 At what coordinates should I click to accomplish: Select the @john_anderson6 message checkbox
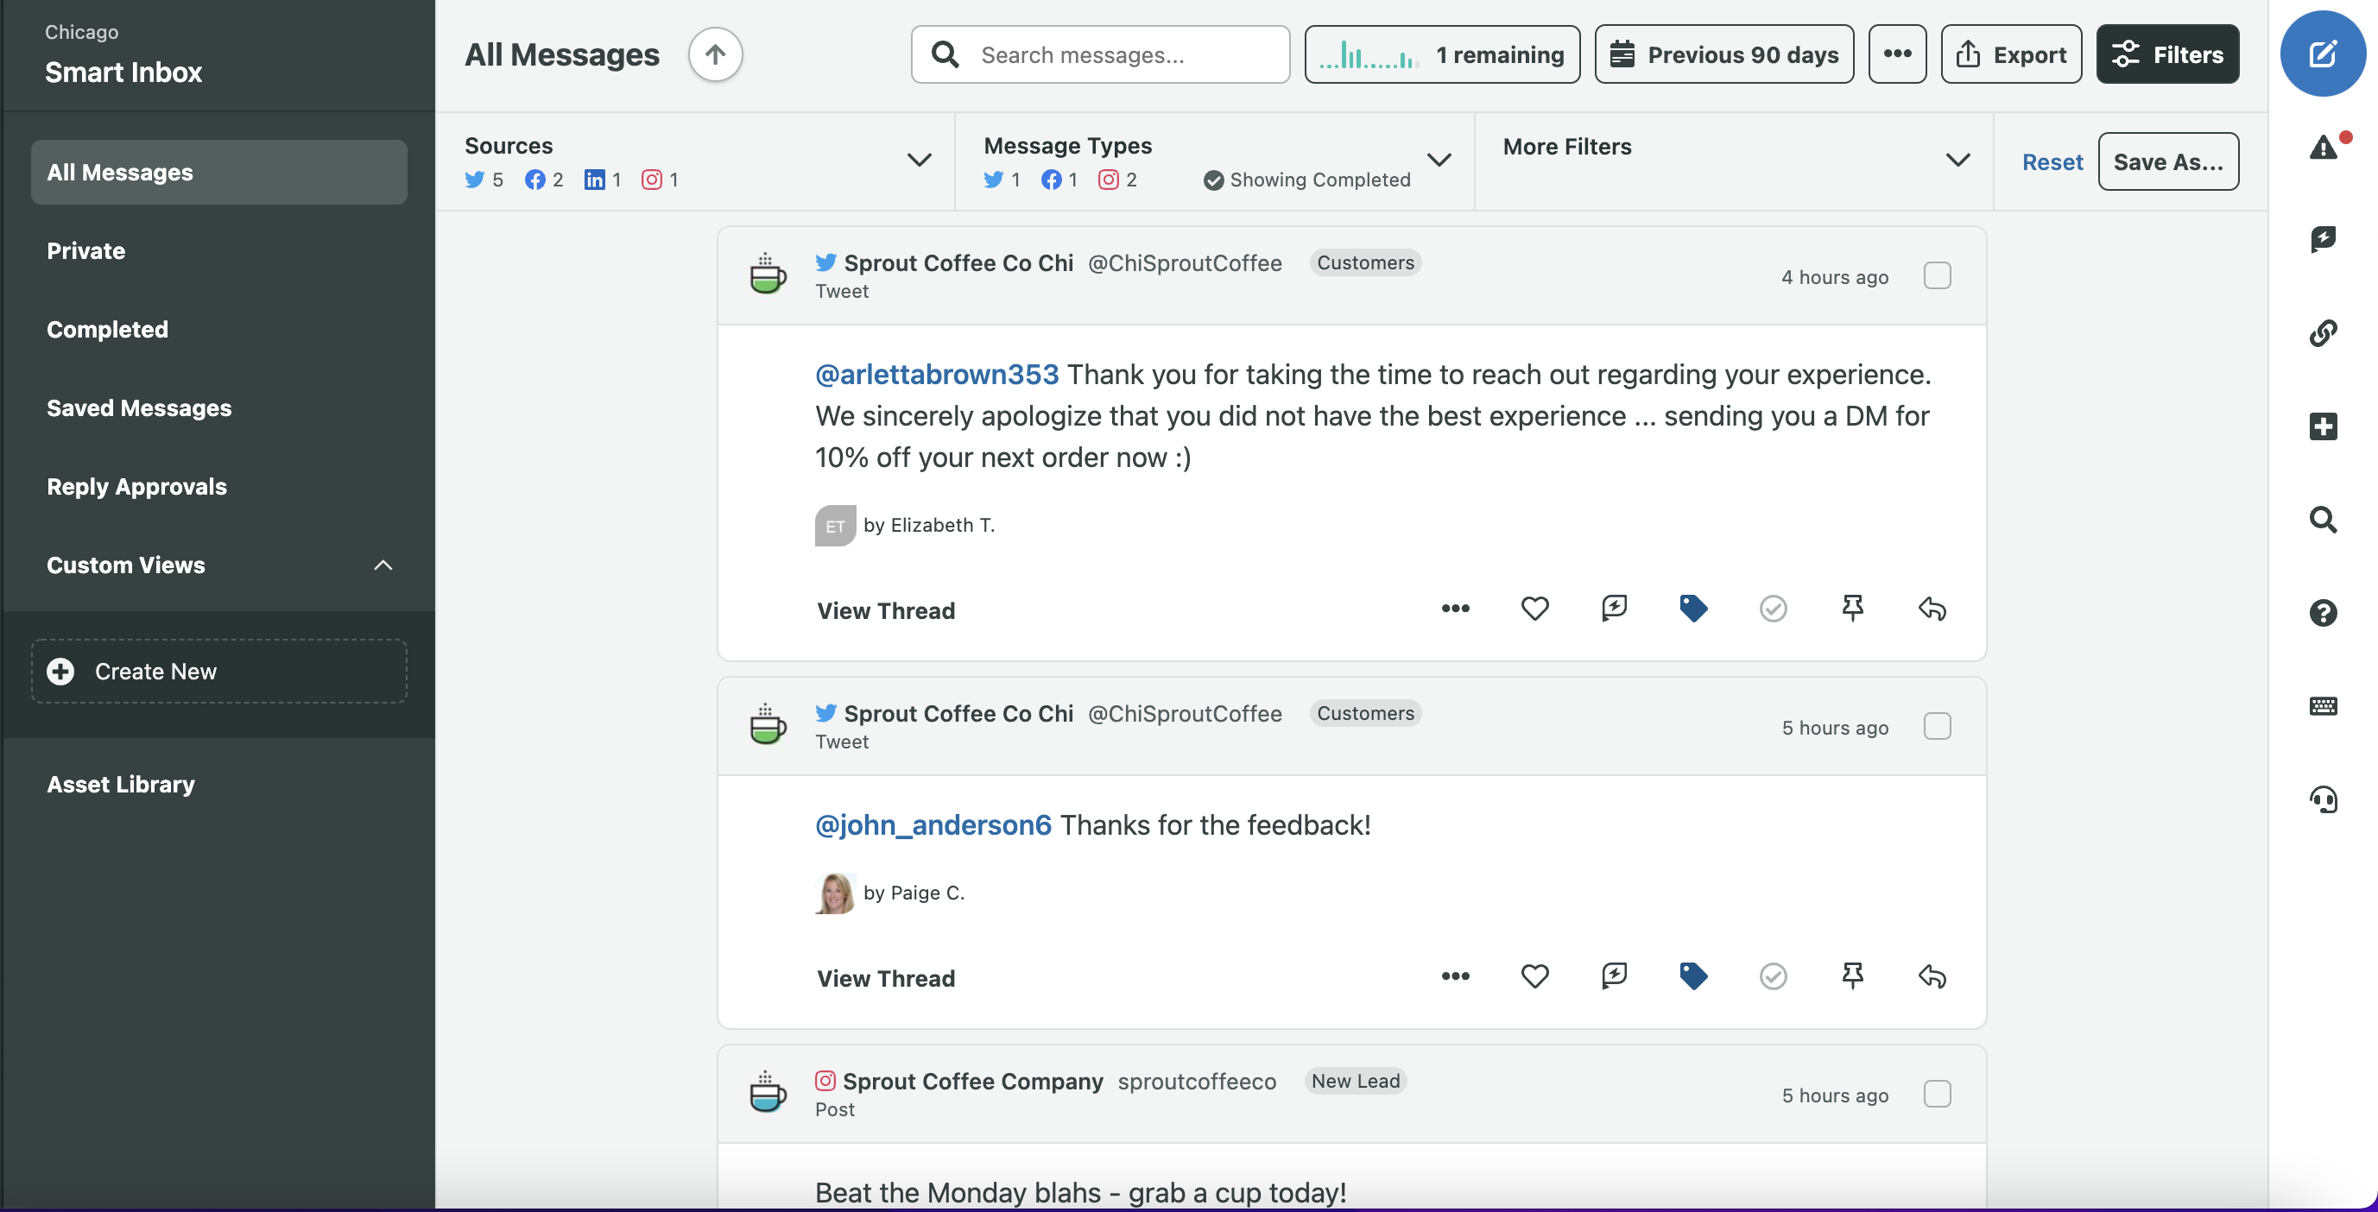tap(1938, 725)
